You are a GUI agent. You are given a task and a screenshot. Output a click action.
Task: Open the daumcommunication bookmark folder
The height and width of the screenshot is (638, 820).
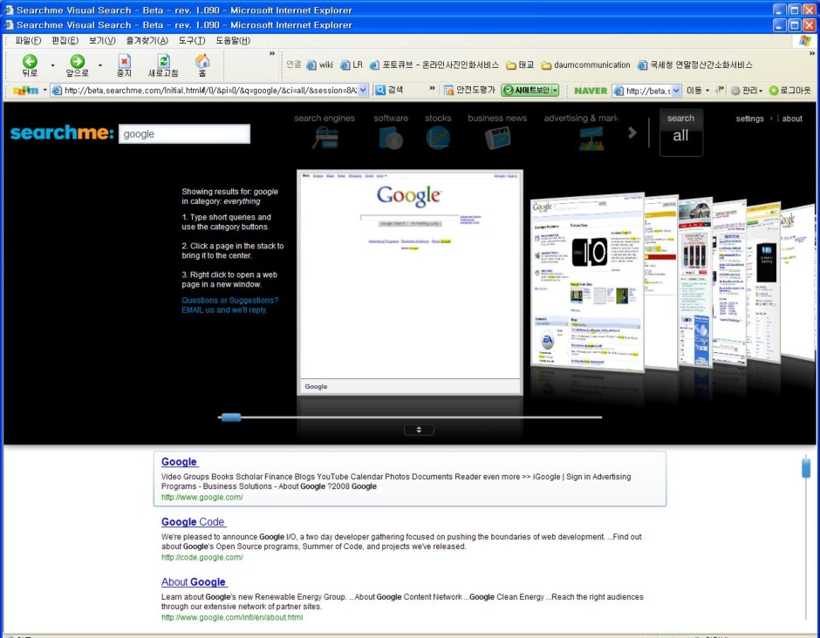tap(585, 64)
